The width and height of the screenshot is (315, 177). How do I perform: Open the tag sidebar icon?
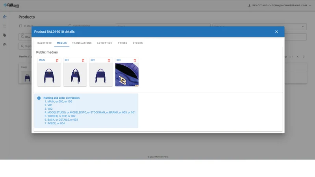5,35
